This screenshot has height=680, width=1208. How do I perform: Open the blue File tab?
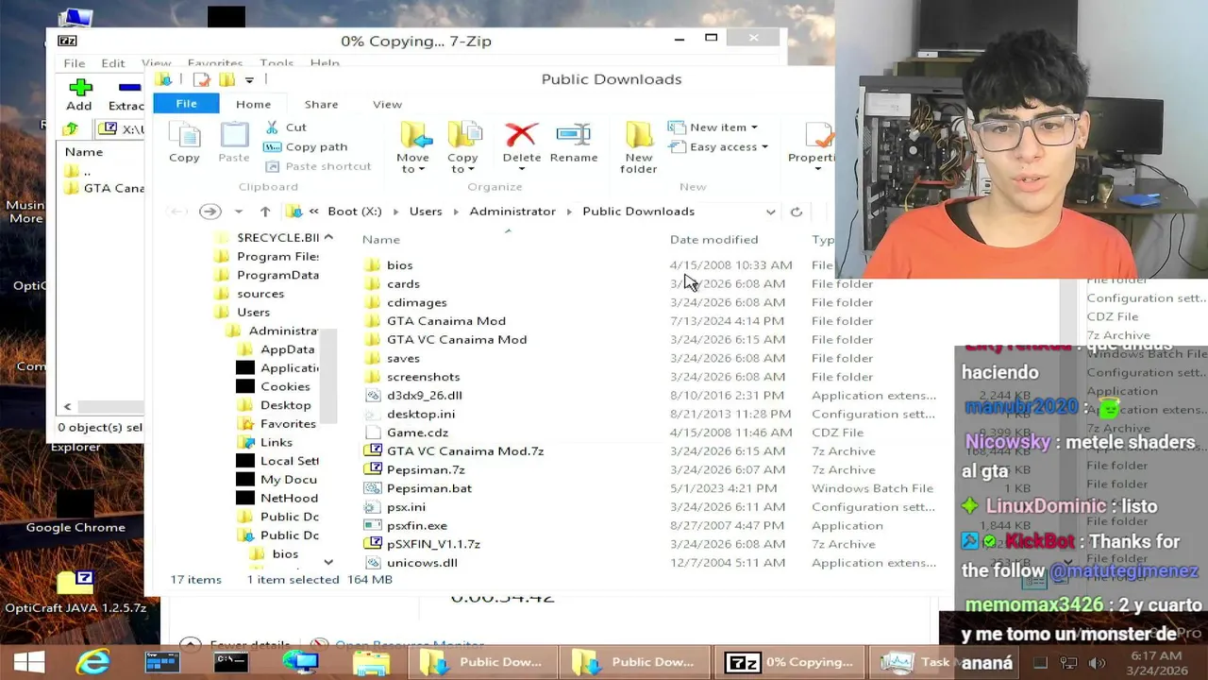pos(186,104)
